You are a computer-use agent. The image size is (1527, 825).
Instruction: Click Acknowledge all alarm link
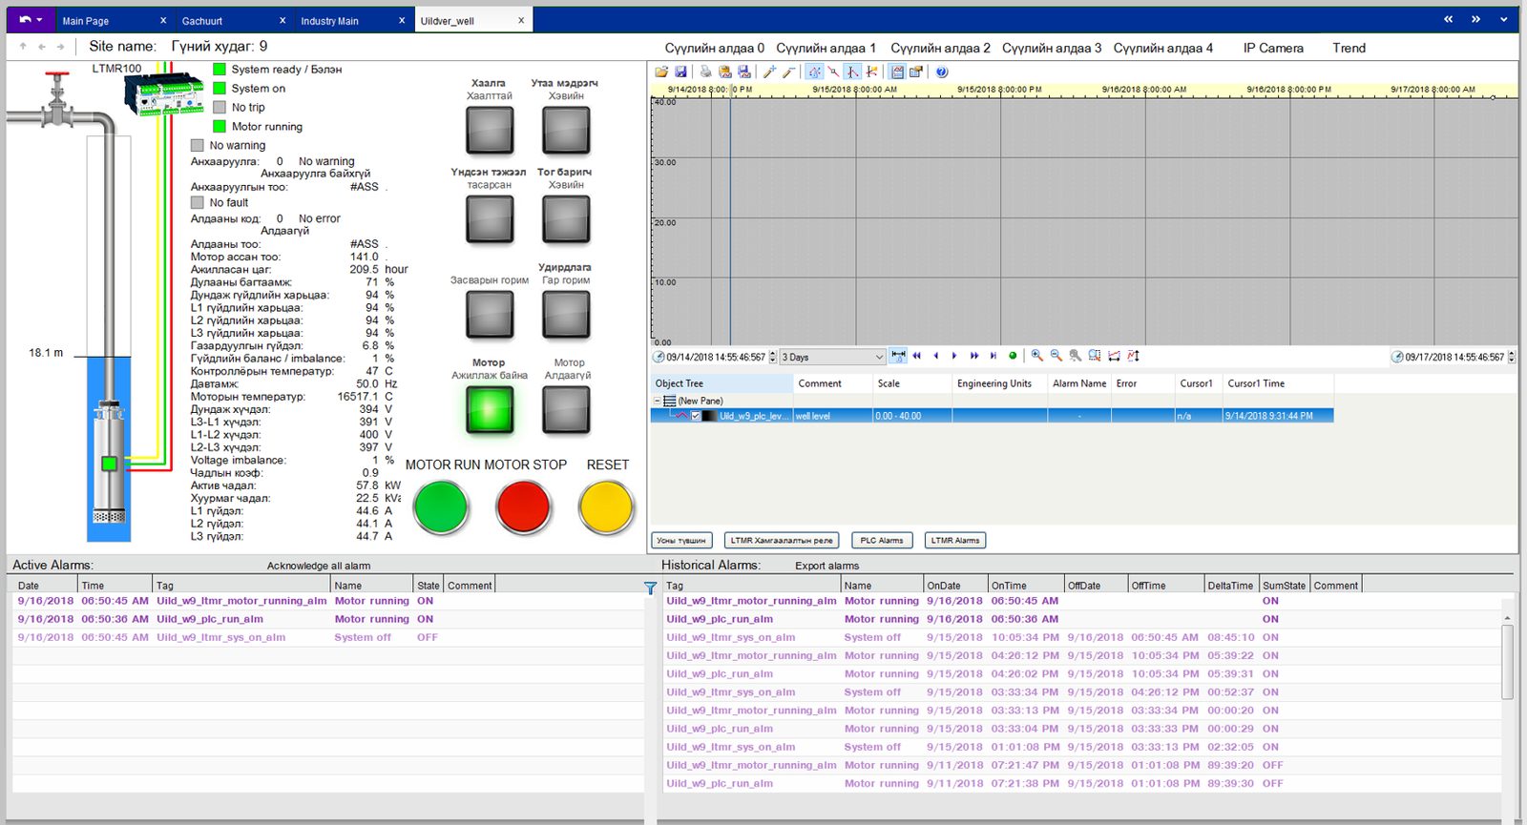point(319,566)
